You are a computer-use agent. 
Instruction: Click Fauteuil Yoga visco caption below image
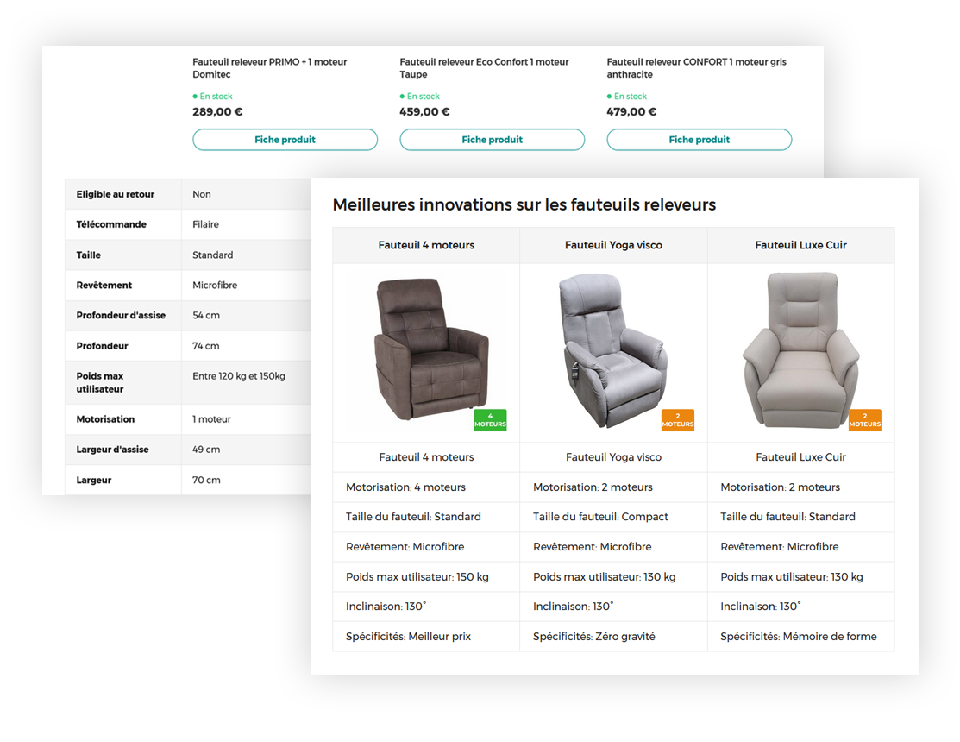[x=613, y=457]
